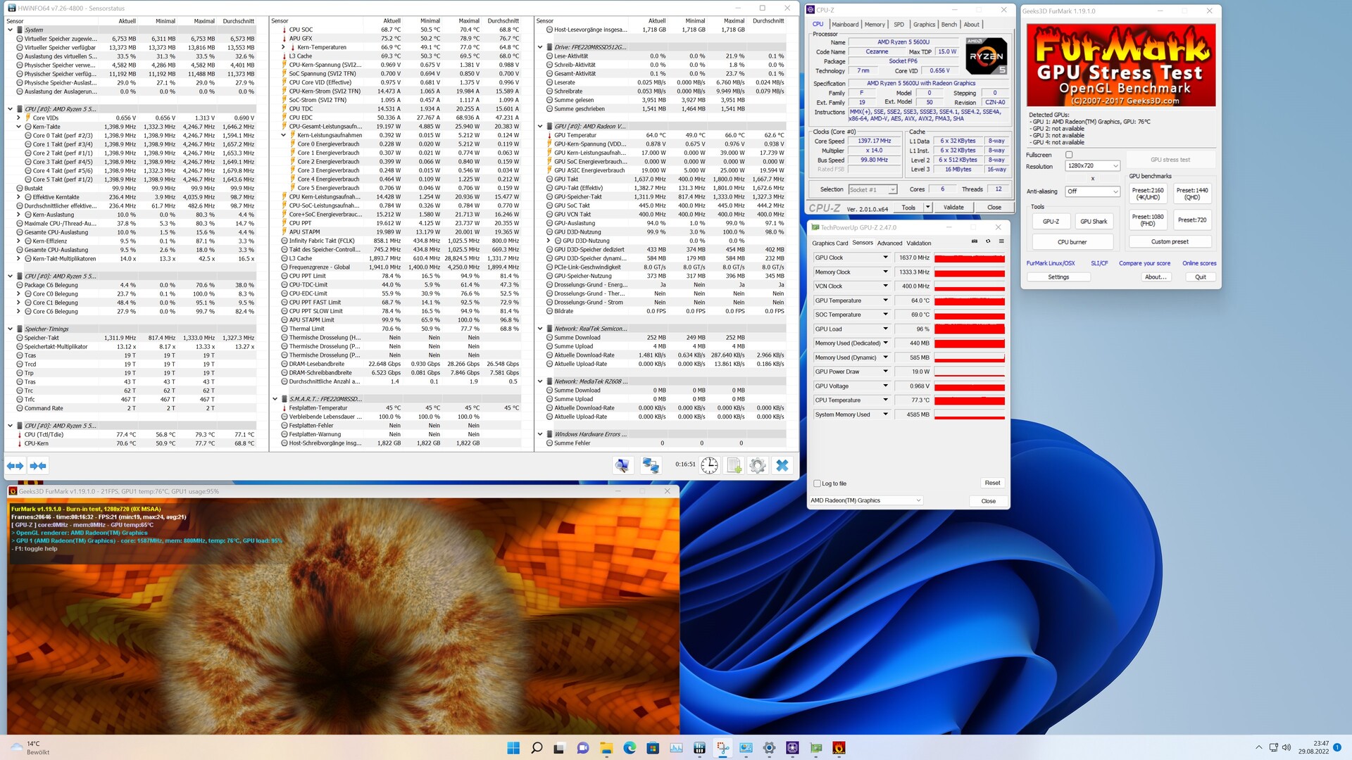Open Microsoft Edge from the taskbar
Screen dimensions: 1352x760
630,747
